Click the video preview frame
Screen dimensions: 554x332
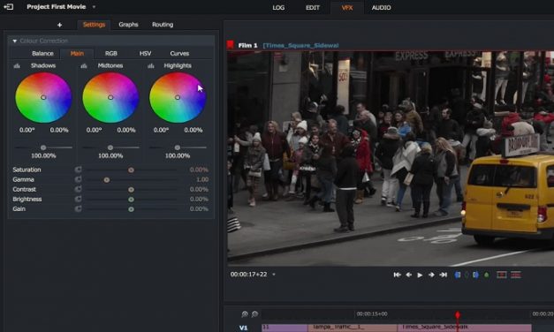[391, 158]
